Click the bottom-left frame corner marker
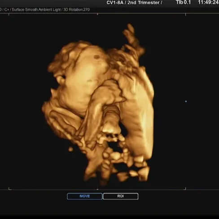 click(9, 188)
